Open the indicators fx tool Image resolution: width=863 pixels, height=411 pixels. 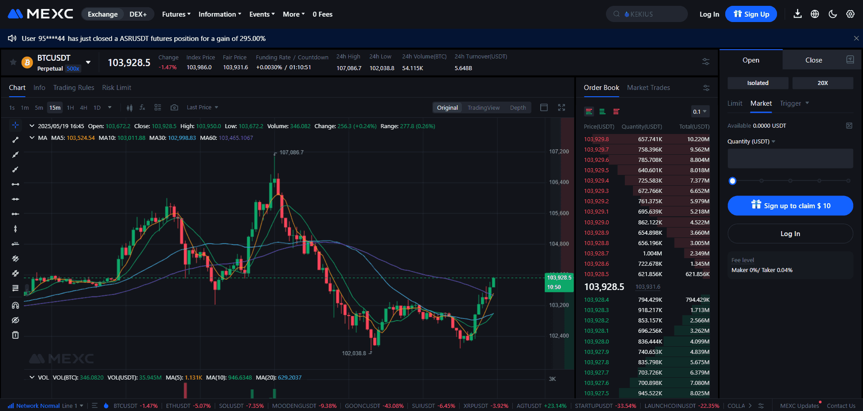click(142, 107)
